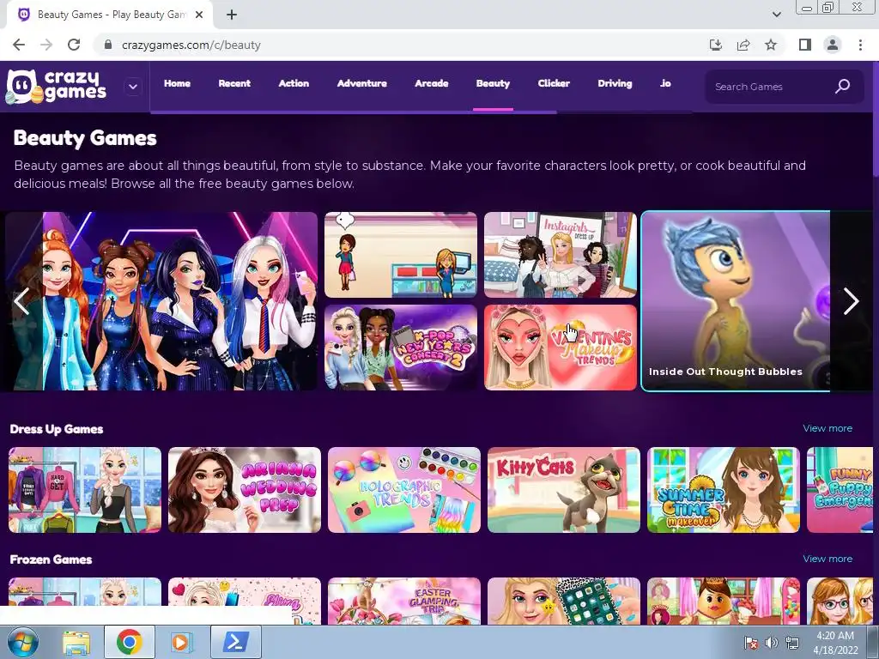Open Instagirls Dress Up game
879x659 pixels.
click(561, 254)
